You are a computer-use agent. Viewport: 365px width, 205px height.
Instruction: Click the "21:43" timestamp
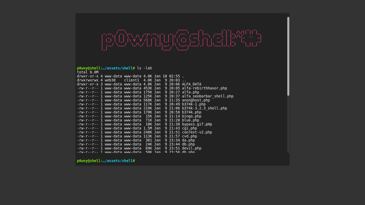(x=174, y=128)
